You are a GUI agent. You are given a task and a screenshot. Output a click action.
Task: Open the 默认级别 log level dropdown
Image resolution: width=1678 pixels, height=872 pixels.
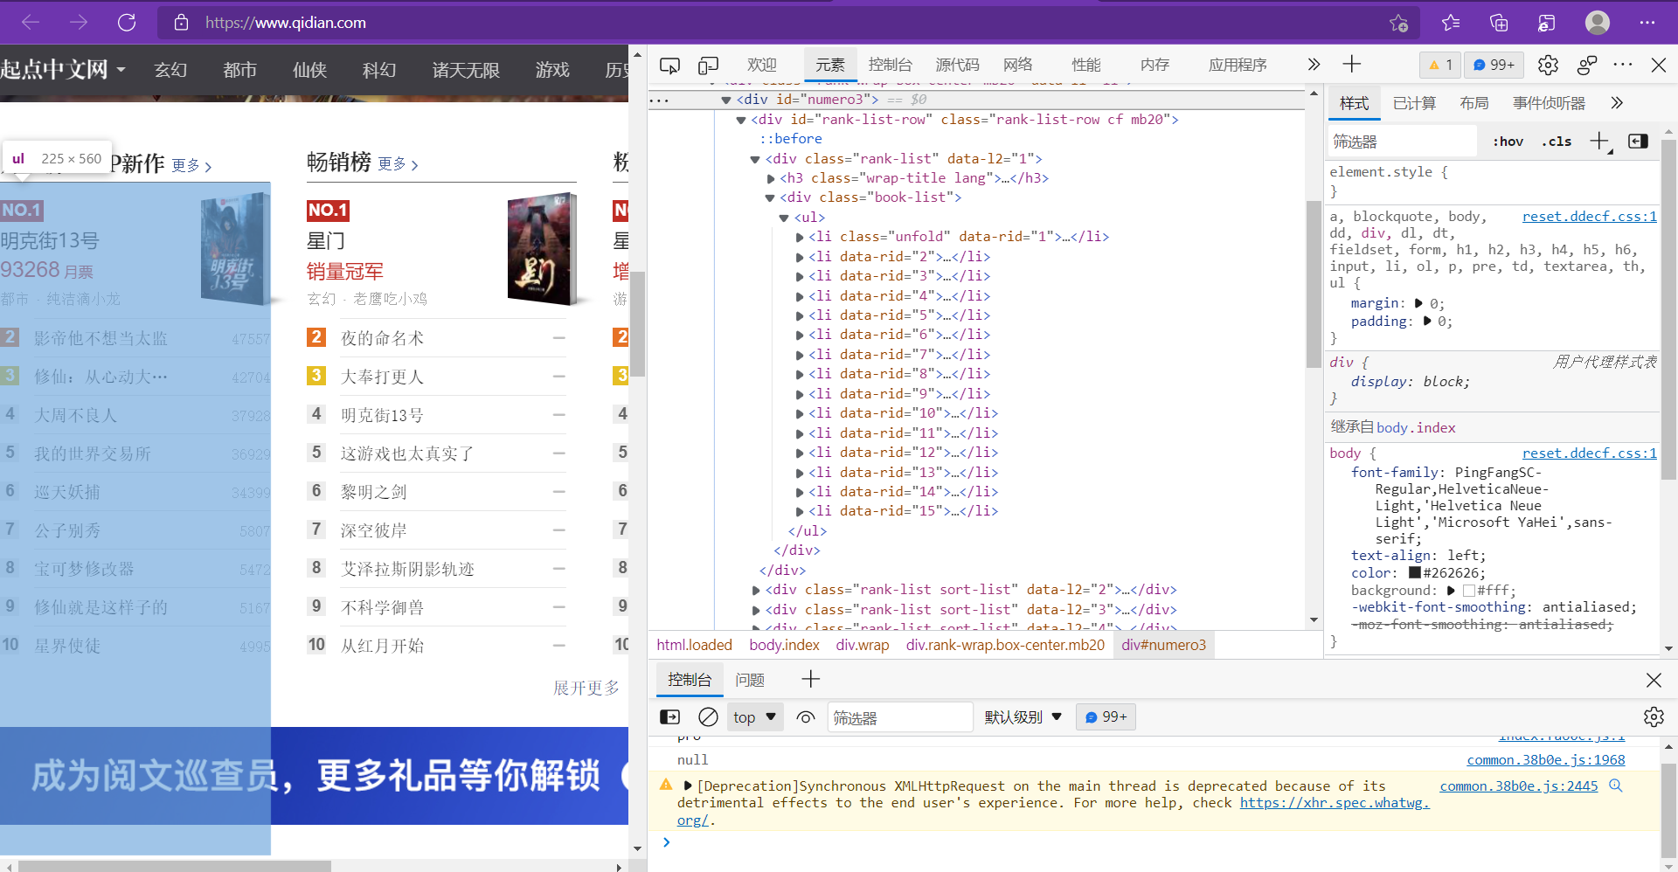[1023, 717]
